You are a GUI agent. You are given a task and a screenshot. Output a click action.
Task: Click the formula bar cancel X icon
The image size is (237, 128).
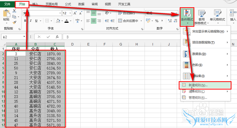click(x=39, y=37)
